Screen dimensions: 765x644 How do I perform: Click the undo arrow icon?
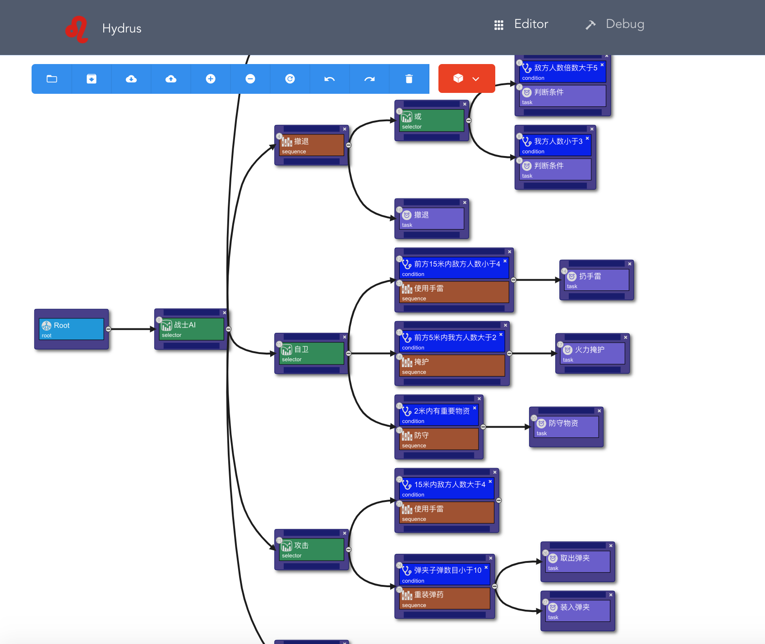[x=330, y=79]
